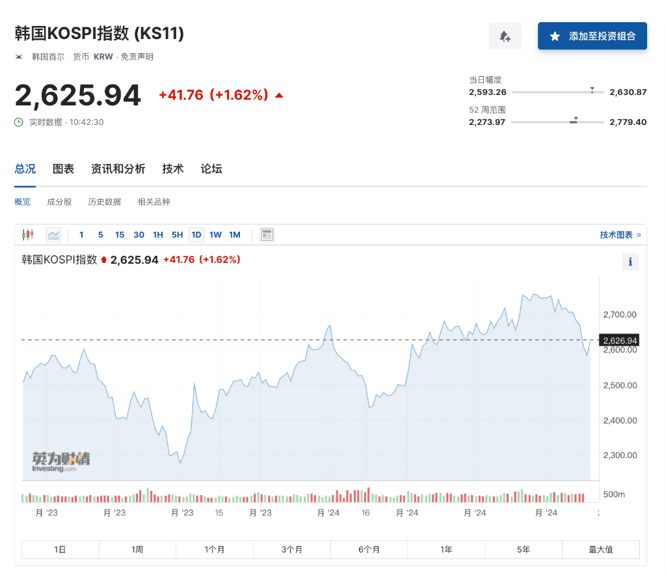The height and width of the screenshot is (572, 666).
Task: Click the red up arrow beside the percentage
Action: click(279, 95)
